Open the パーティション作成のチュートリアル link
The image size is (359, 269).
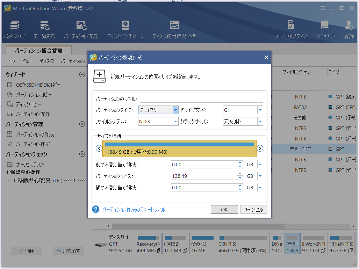pos(134,210)
